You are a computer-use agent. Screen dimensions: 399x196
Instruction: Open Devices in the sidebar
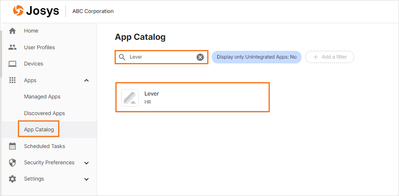(x=34, y=63)
